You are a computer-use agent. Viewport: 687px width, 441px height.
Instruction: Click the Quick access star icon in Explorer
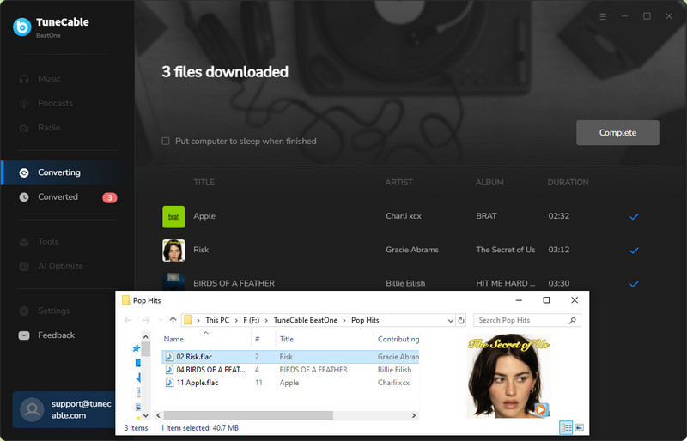pyautogui.click(x=137, y=348)
